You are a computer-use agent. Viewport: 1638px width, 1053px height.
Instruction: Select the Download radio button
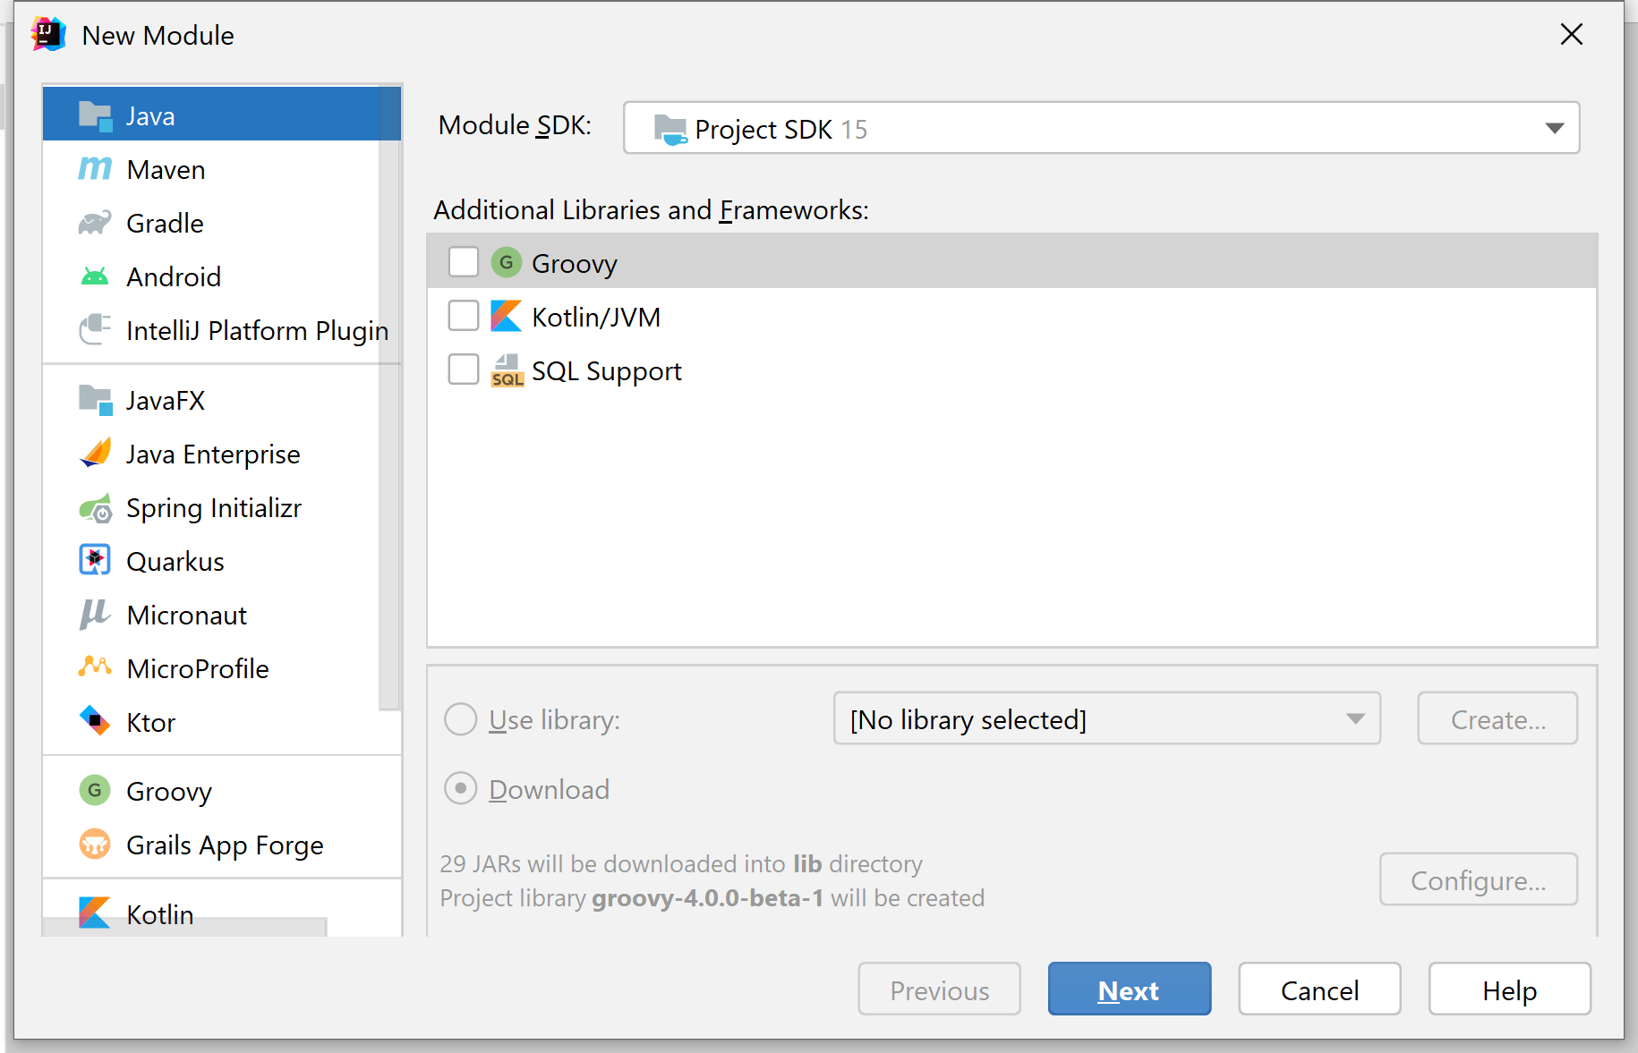tap(461, 788)
